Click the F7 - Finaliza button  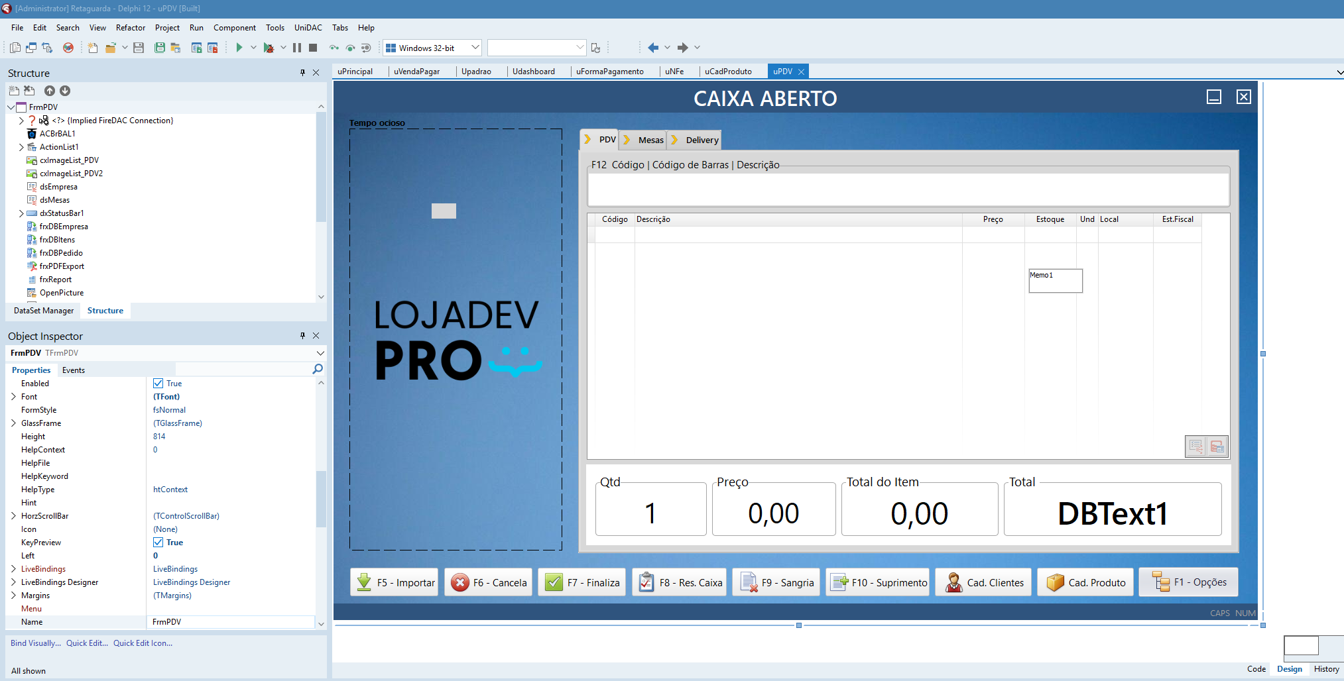(581, 583)
